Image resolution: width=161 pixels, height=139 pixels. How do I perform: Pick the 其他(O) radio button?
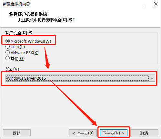7,58
